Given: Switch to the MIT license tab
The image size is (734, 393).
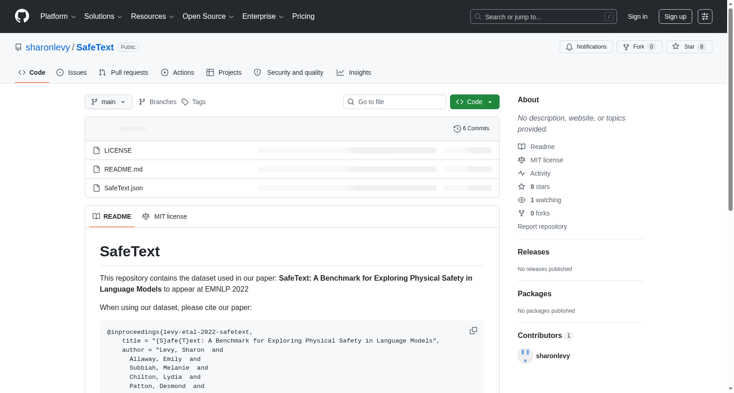Looking at the screenshot, I should click(x=165, y=216).
